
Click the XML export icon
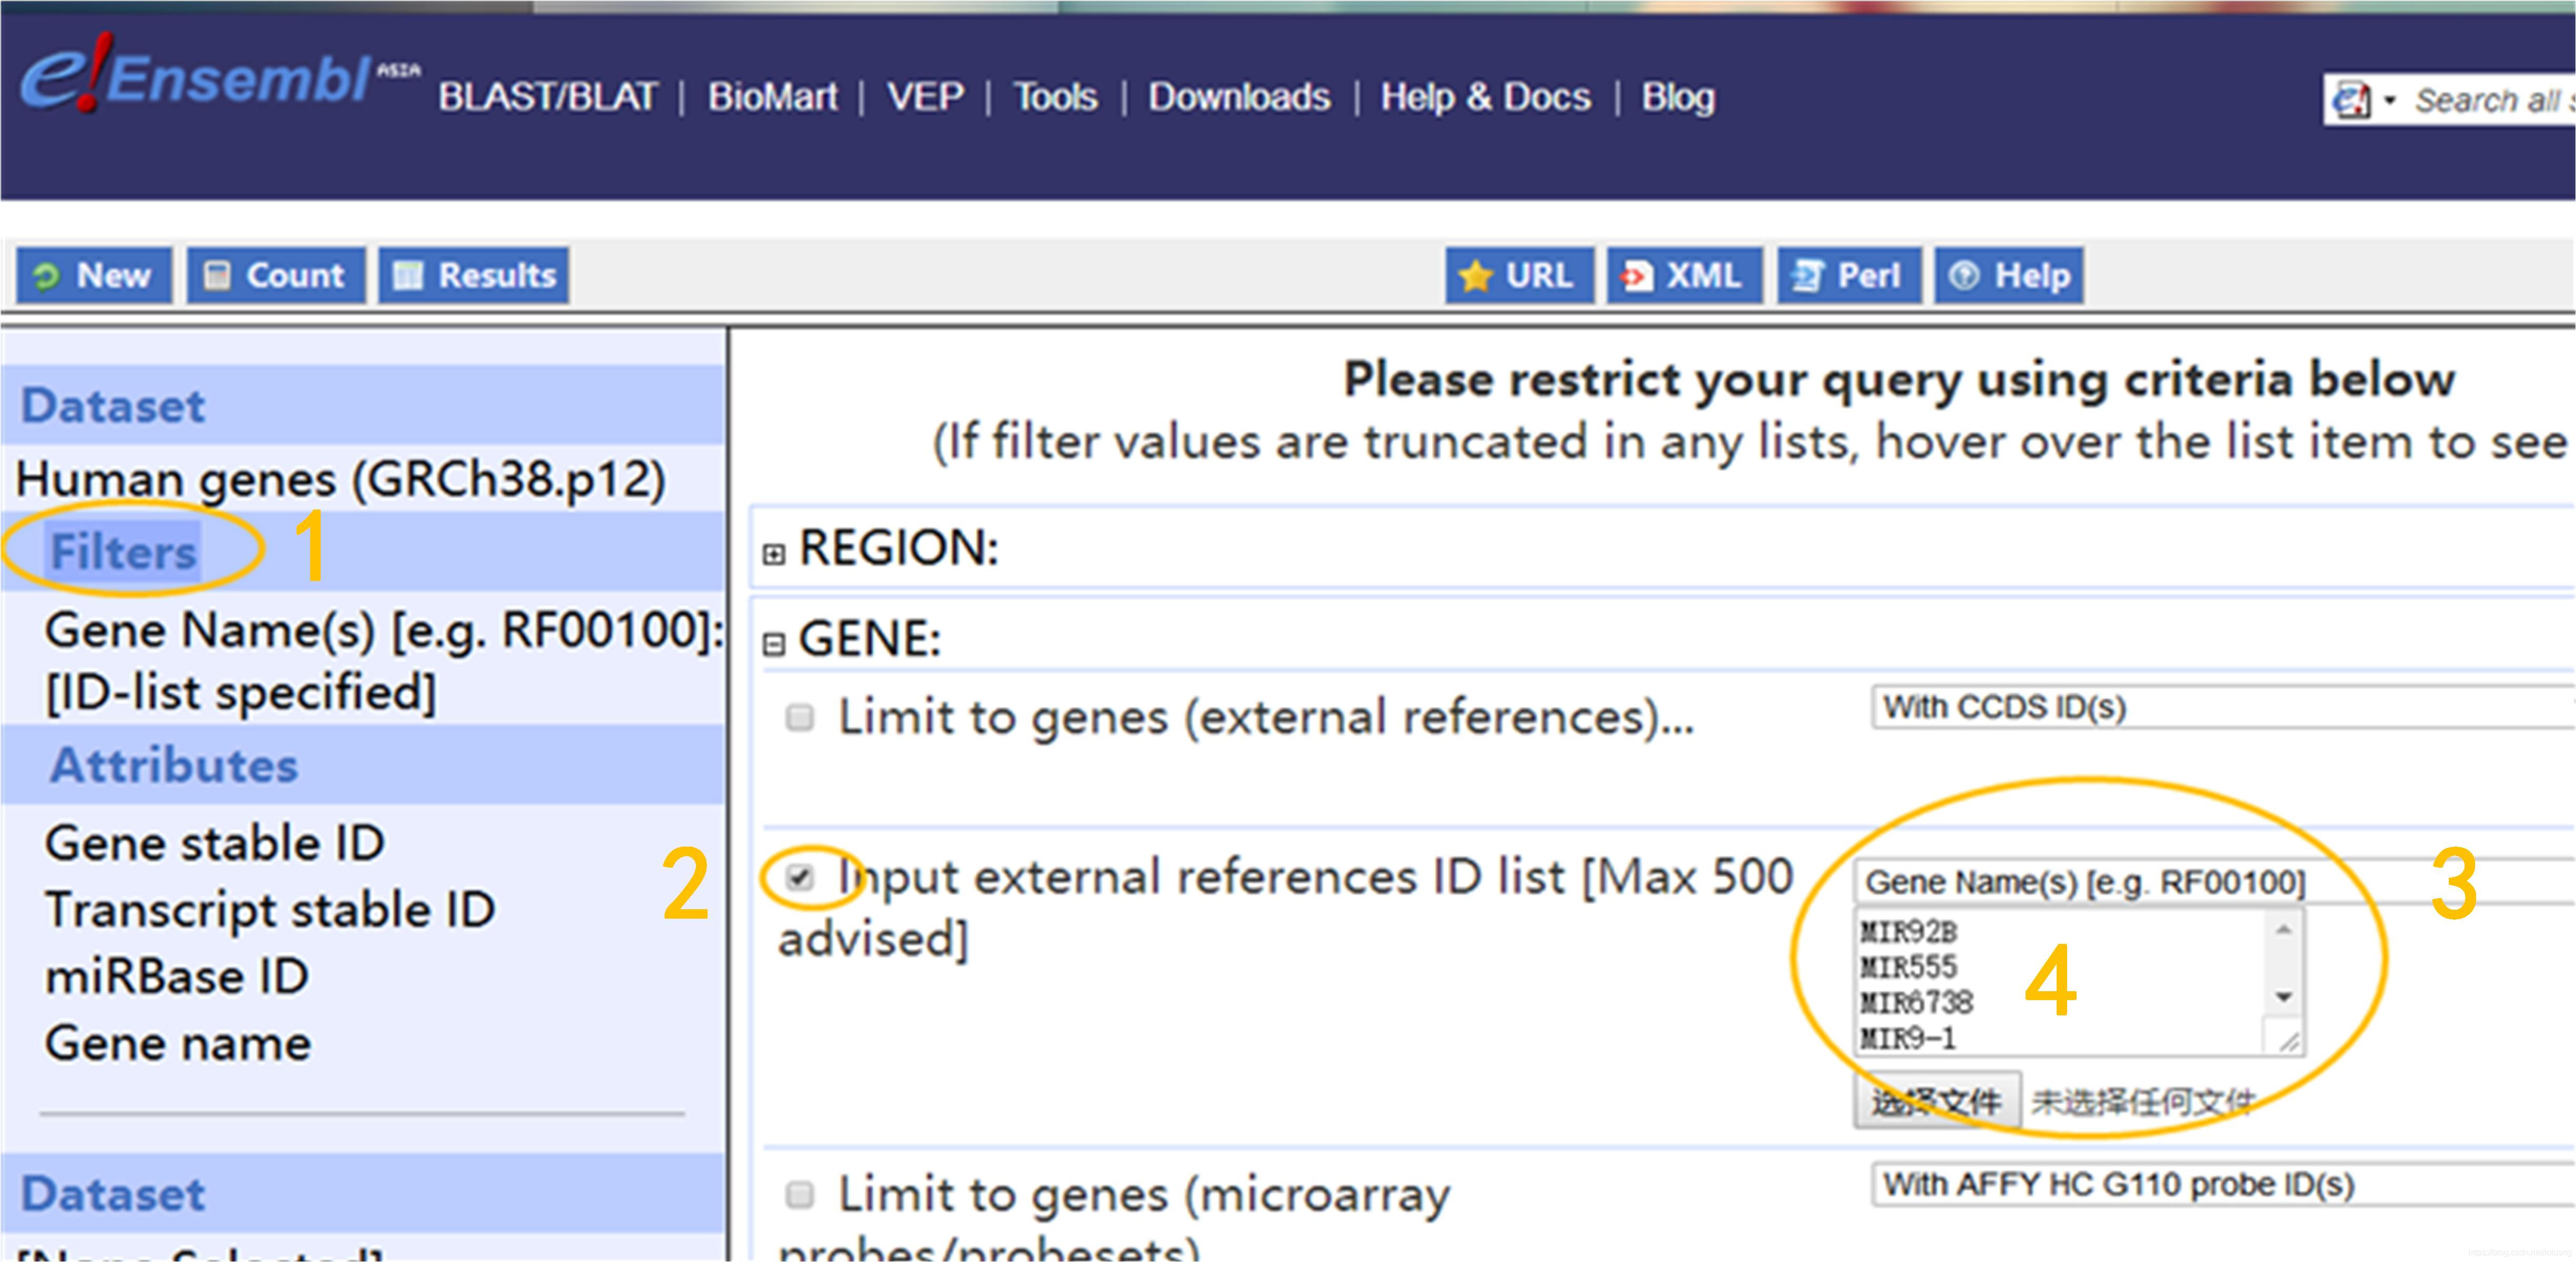pos(1636,276)
